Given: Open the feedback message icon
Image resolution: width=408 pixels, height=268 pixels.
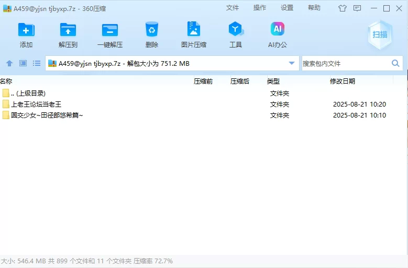Looking at the screenshot, I should 357,8.
